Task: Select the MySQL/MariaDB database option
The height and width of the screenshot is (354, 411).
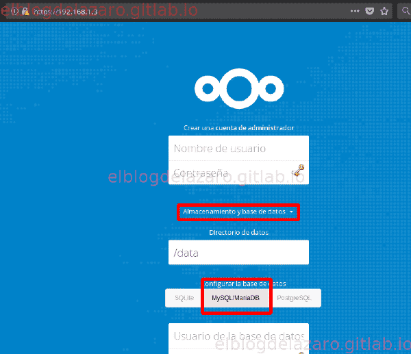Action: click(236, 298)
